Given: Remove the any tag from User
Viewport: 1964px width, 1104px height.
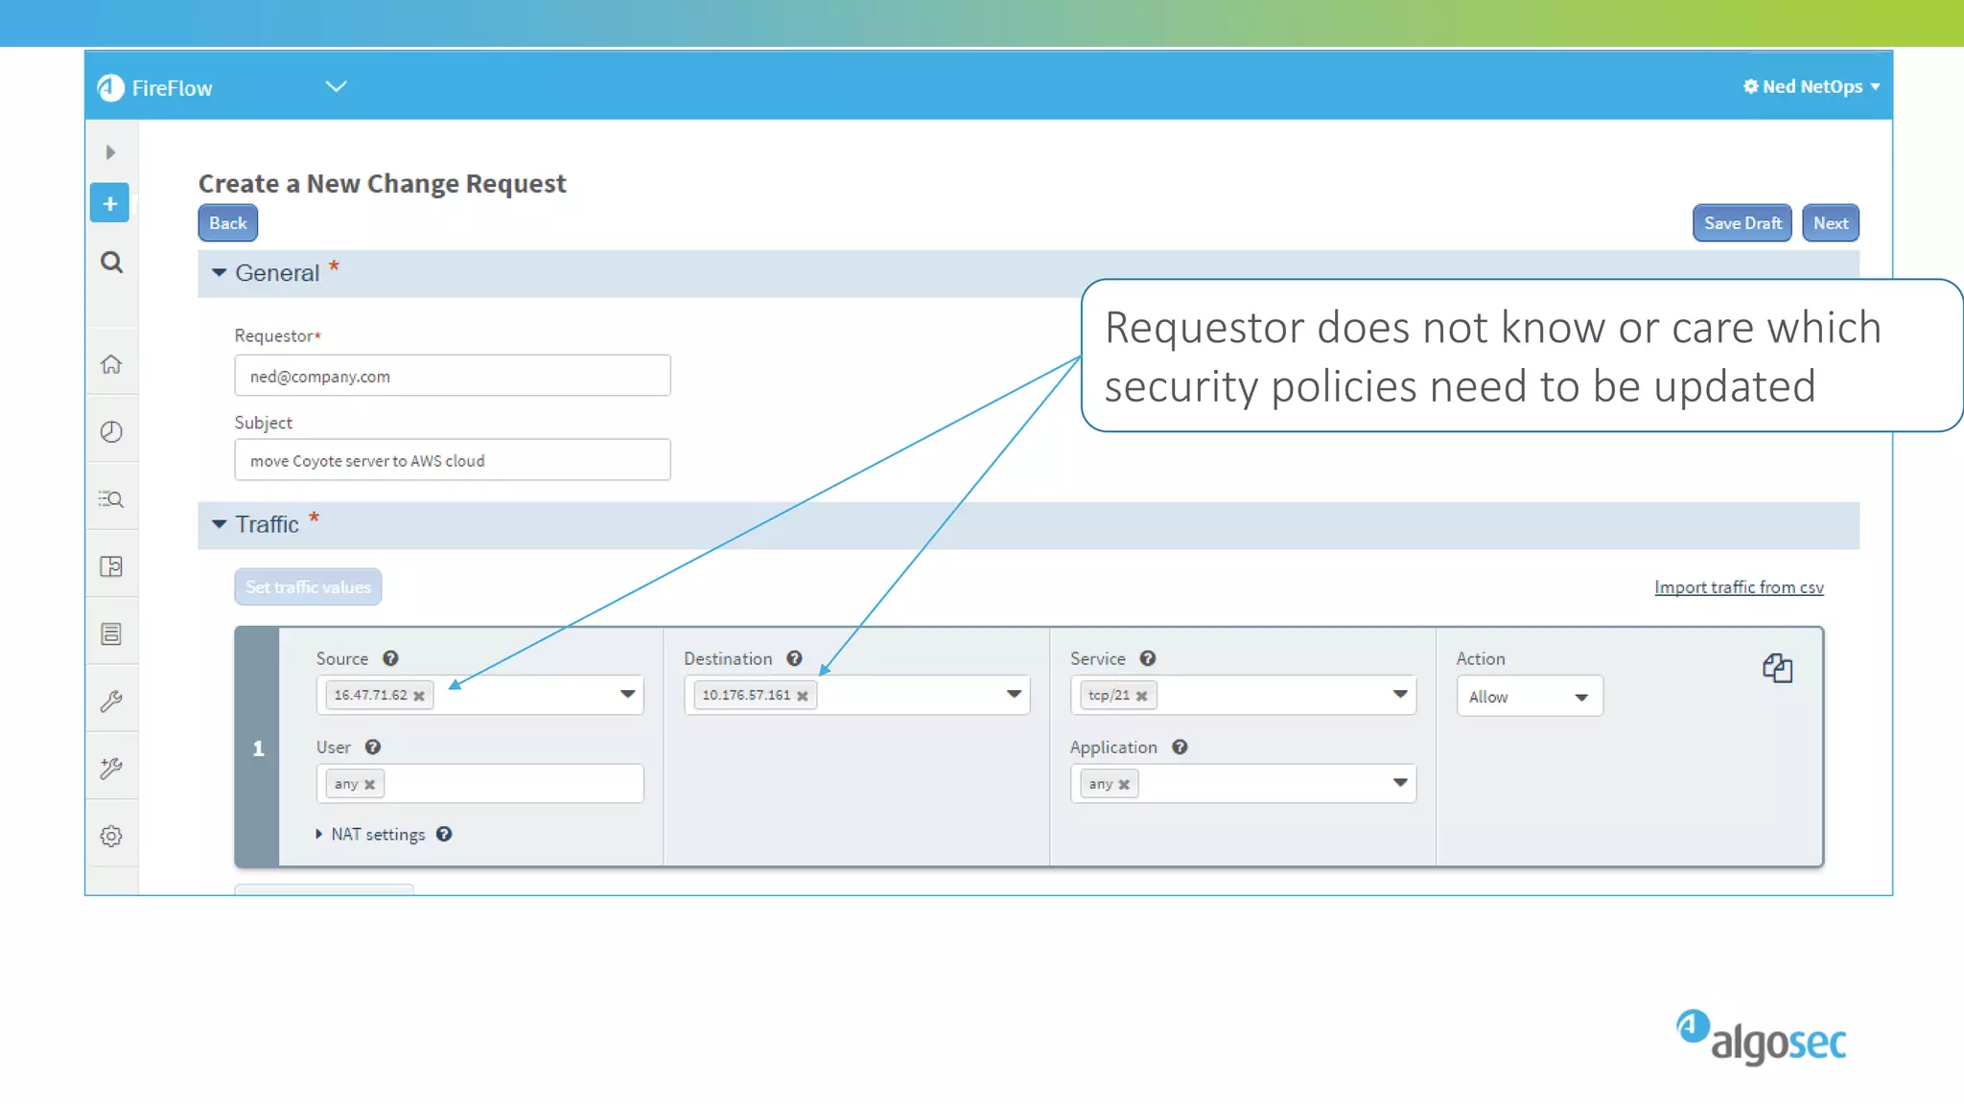Looking at the screenshot, I should pyautogui.click(x=369, y=785).
